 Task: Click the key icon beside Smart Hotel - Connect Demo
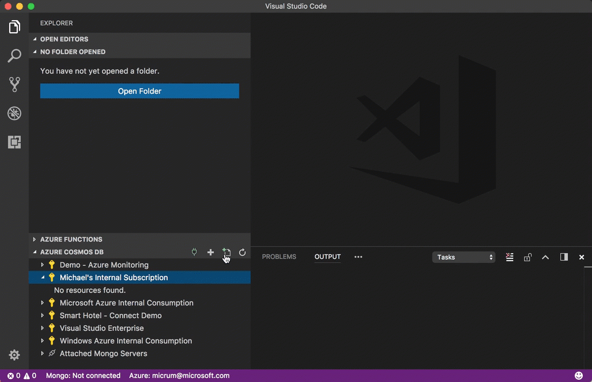(x=52, y=315)
